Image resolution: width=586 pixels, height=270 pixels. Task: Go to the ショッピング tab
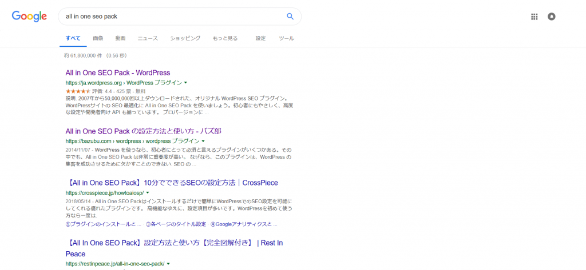(185, 38)
